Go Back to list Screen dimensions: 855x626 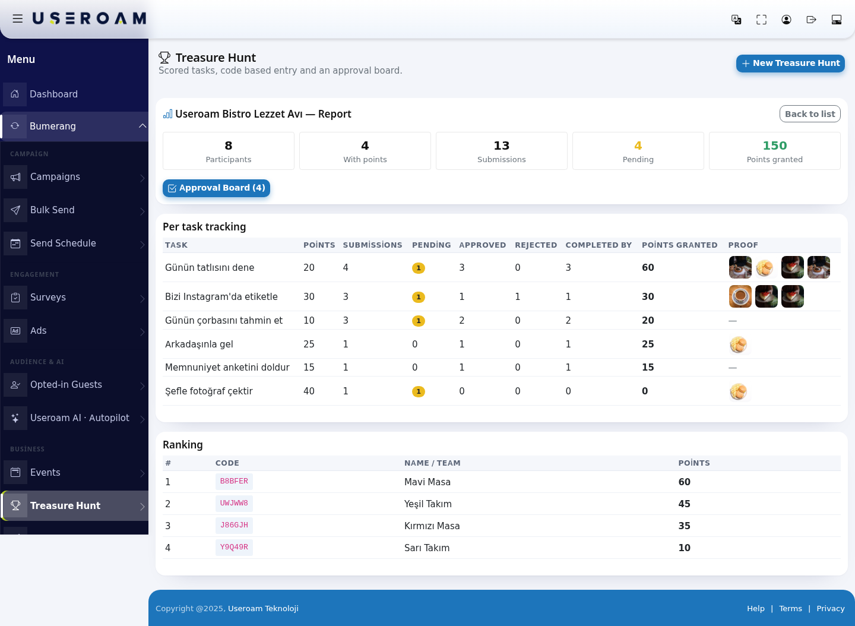(810, 114)
